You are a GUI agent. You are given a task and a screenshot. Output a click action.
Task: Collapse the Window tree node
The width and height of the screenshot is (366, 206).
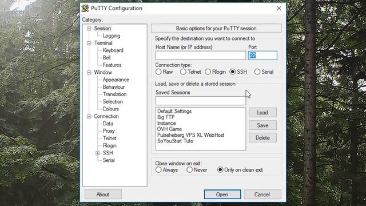[89, 73]
